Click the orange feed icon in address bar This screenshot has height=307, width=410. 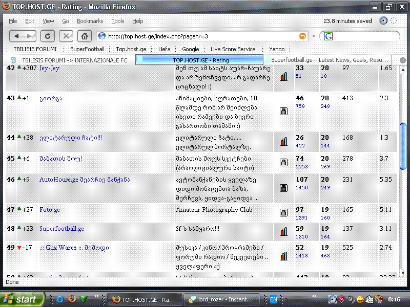(303, 36)
